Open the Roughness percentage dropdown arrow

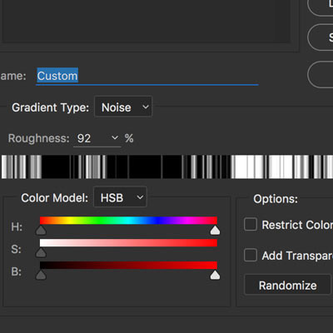pos(115,137)
